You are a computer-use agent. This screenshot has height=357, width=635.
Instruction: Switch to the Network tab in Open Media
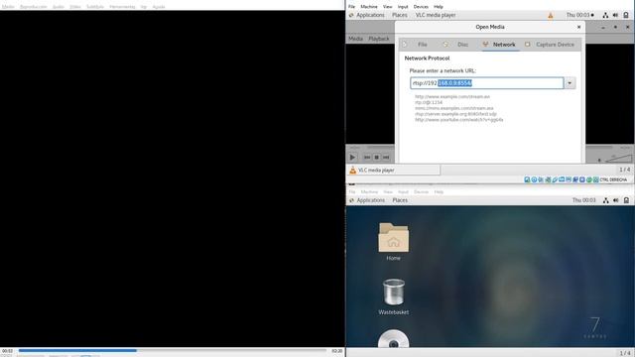(499, 45)
